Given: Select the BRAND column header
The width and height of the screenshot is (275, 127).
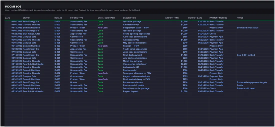Looking at the screenshot, I should coord(26,18).
